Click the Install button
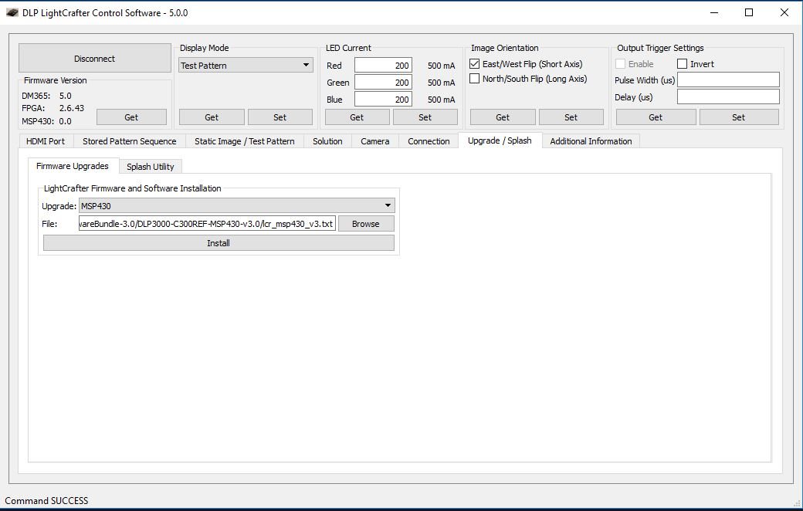Viewport: 803px width, 511px height. click(x=219, y=243)
